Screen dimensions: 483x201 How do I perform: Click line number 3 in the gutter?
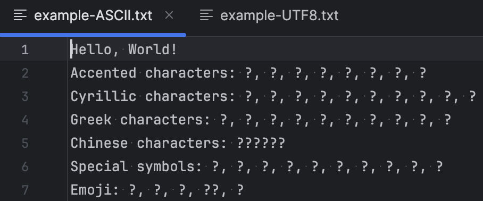click(25, 97)
